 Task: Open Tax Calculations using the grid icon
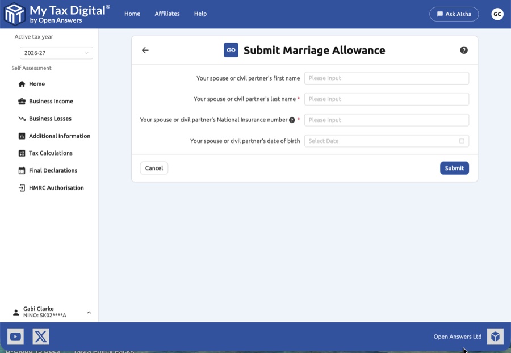click(x=22, y=153)
